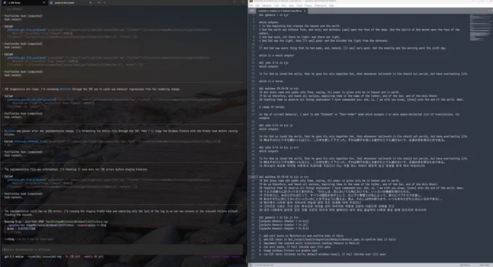The height and width of the screenshot is (267, 493).
Task: Open Plain Text syntax selector
Action: point(484,265)
